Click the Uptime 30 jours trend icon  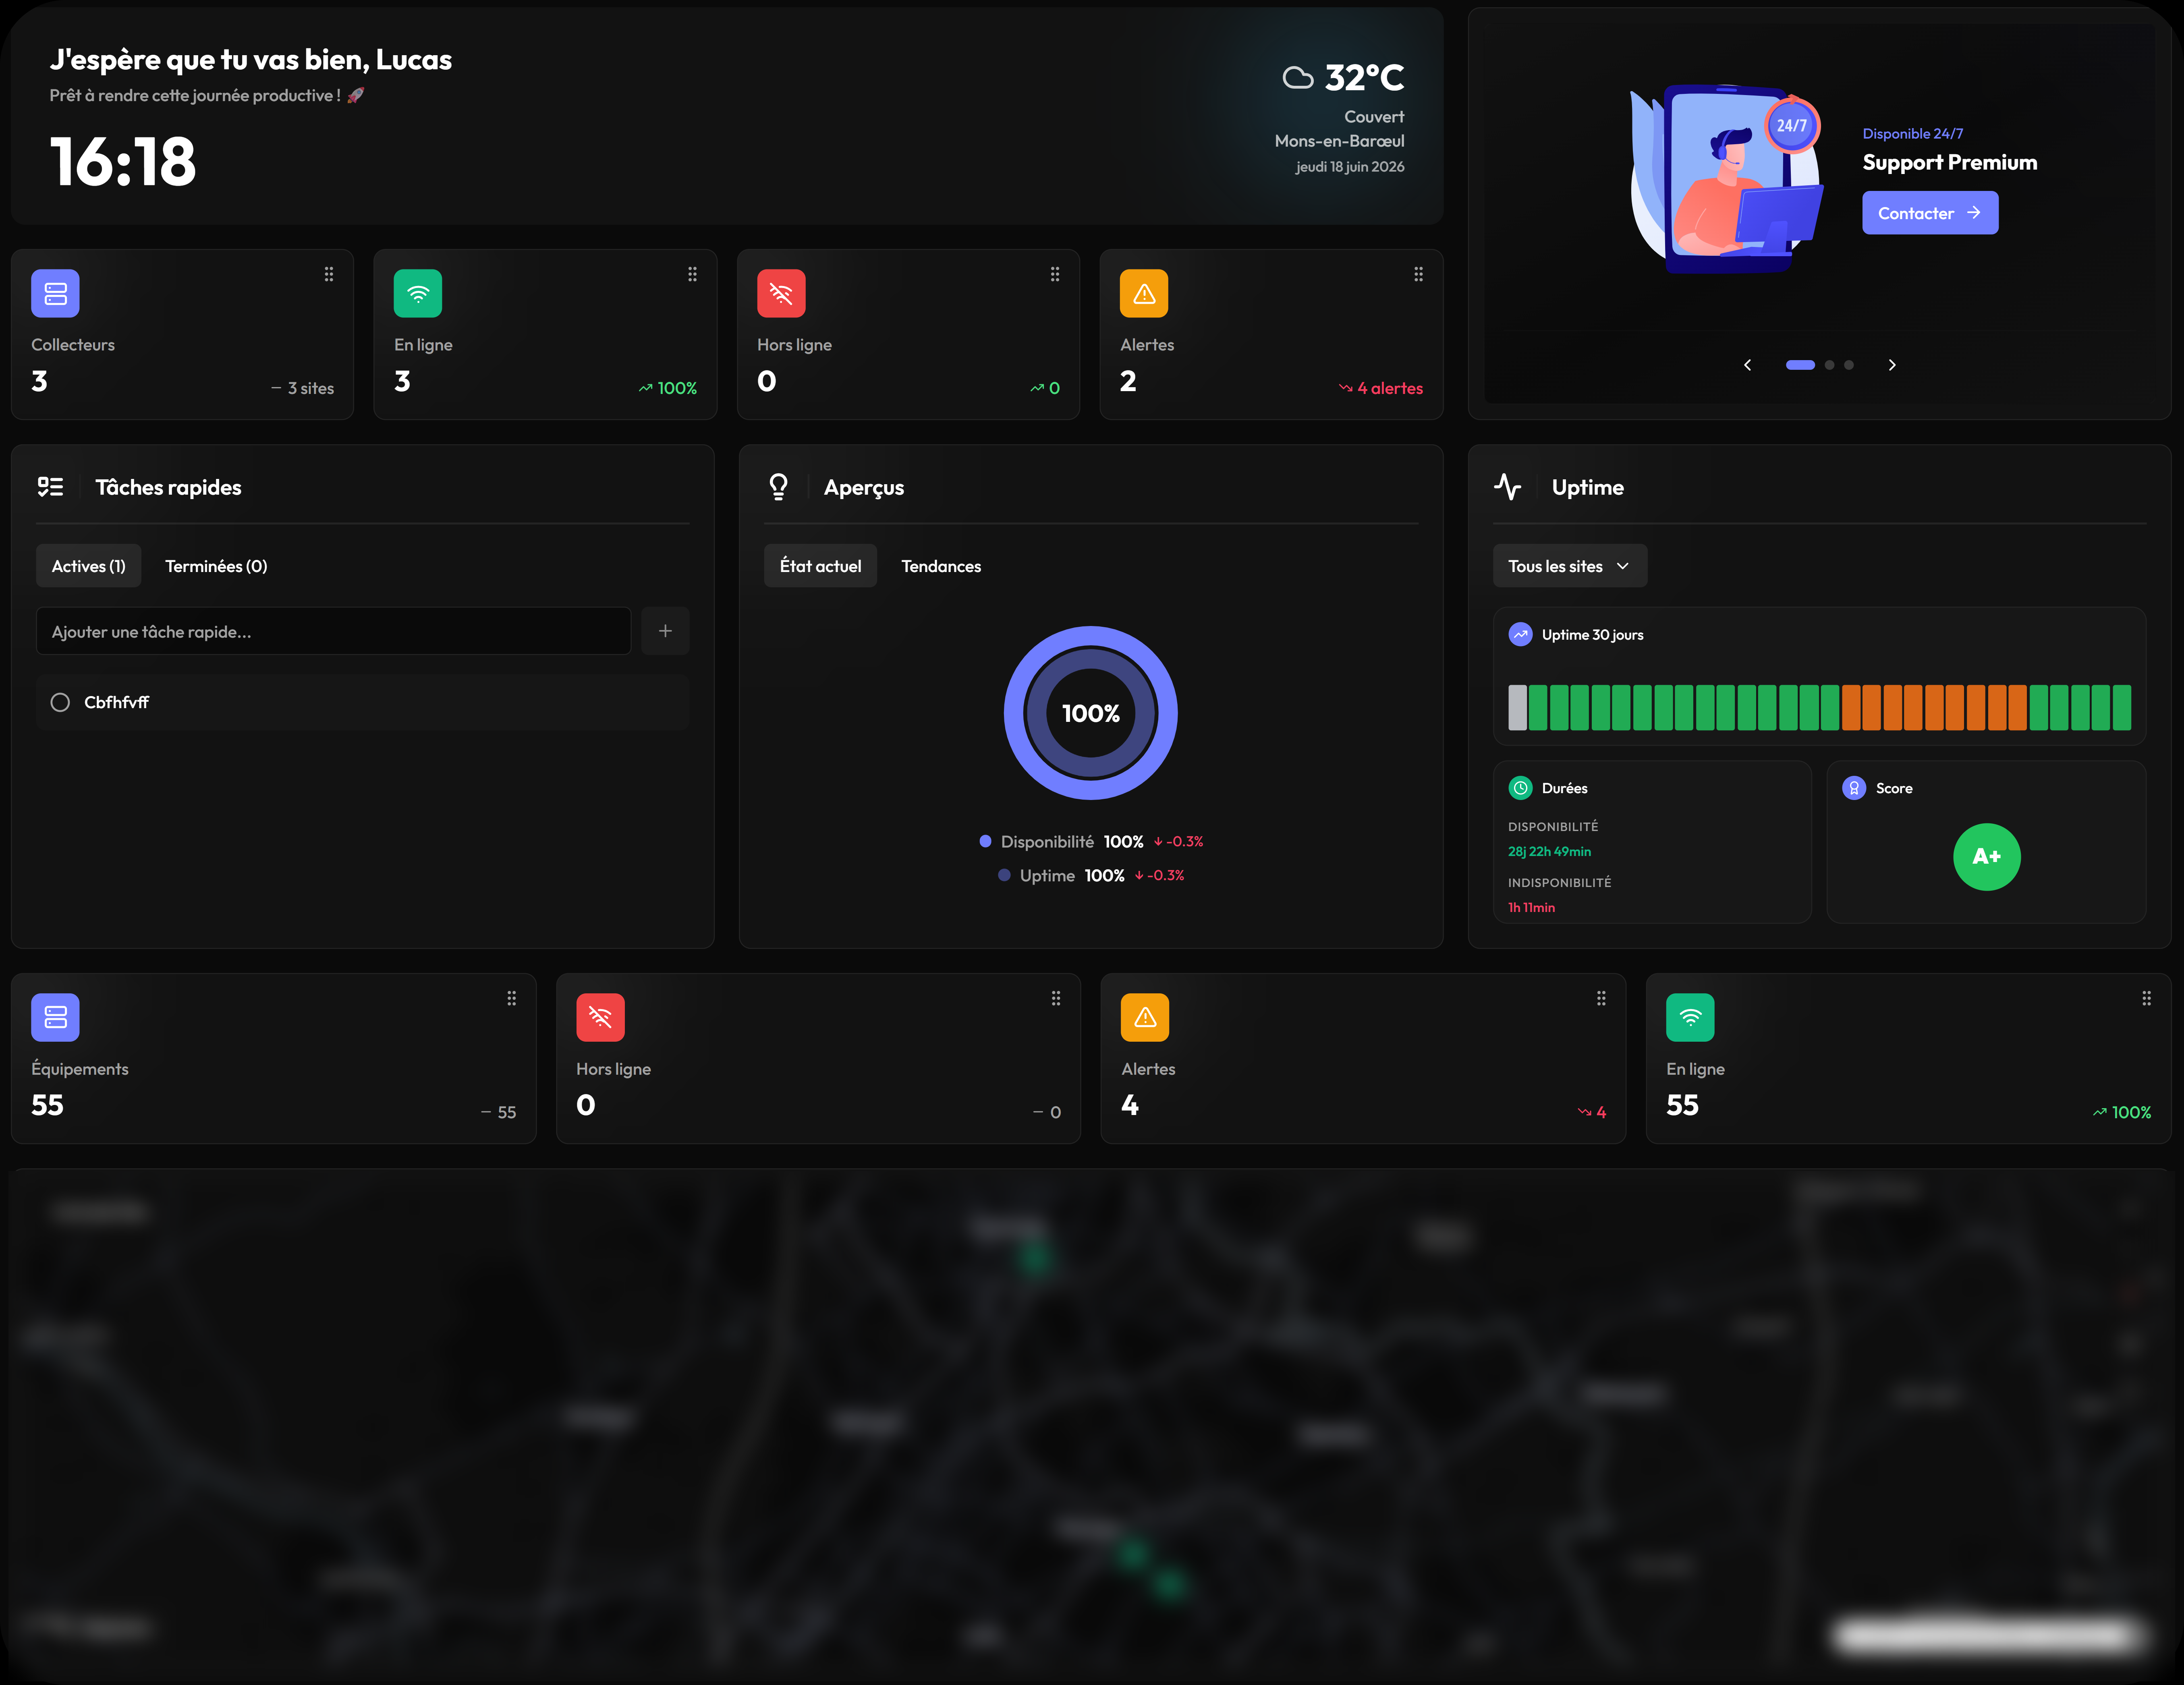click(1520, 634)
